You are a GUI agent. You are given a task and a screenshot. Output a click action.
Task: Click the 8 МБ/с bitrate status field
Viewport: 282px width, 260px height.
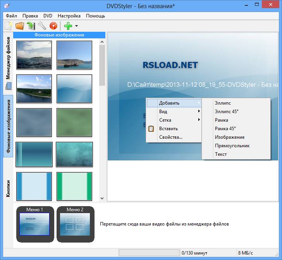coord(246,253)
